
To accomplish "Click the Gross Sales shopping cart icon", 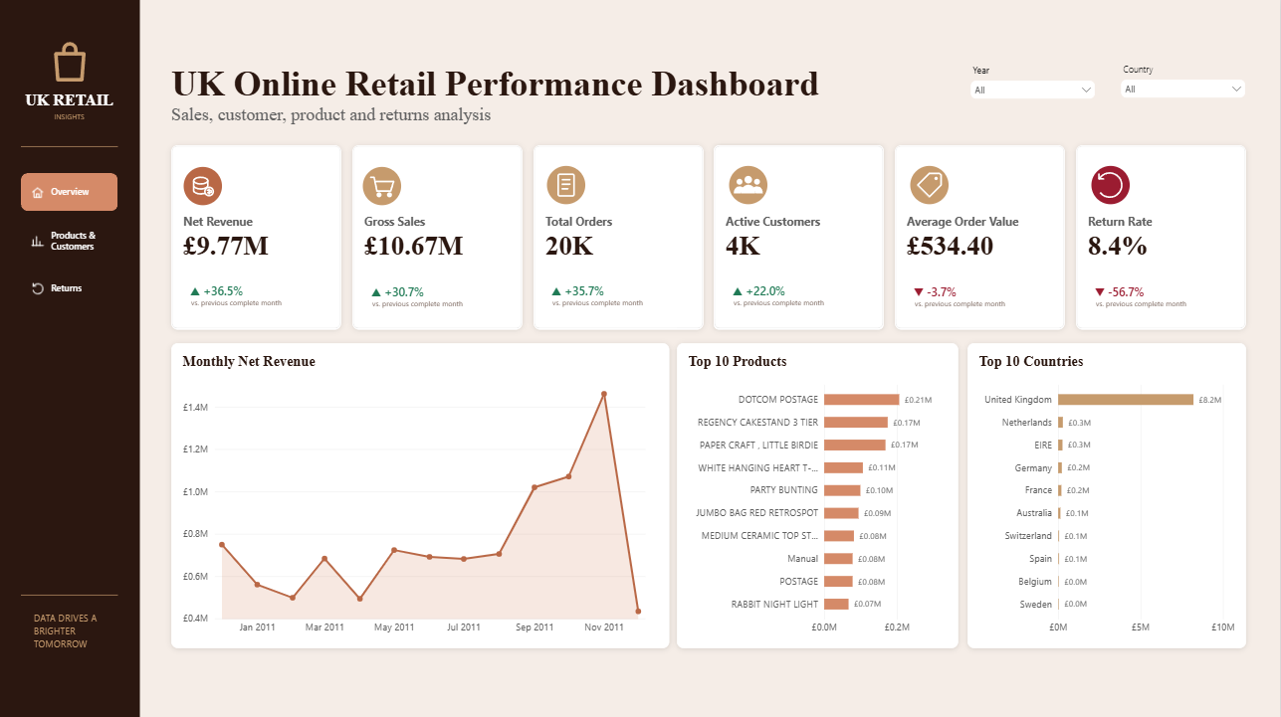I will pos(383,185).
